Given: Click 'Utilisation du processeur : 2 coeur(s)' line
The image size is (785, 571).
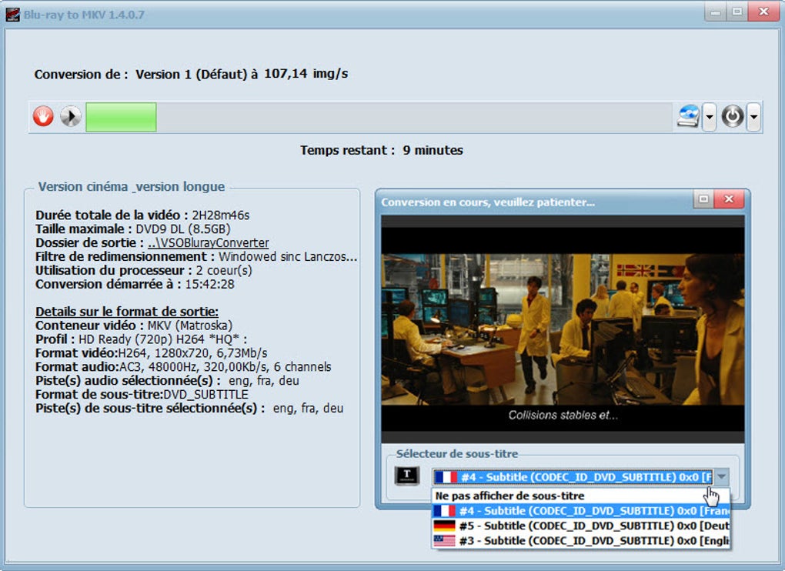Looking at the screenshot, I should [144, 270].
